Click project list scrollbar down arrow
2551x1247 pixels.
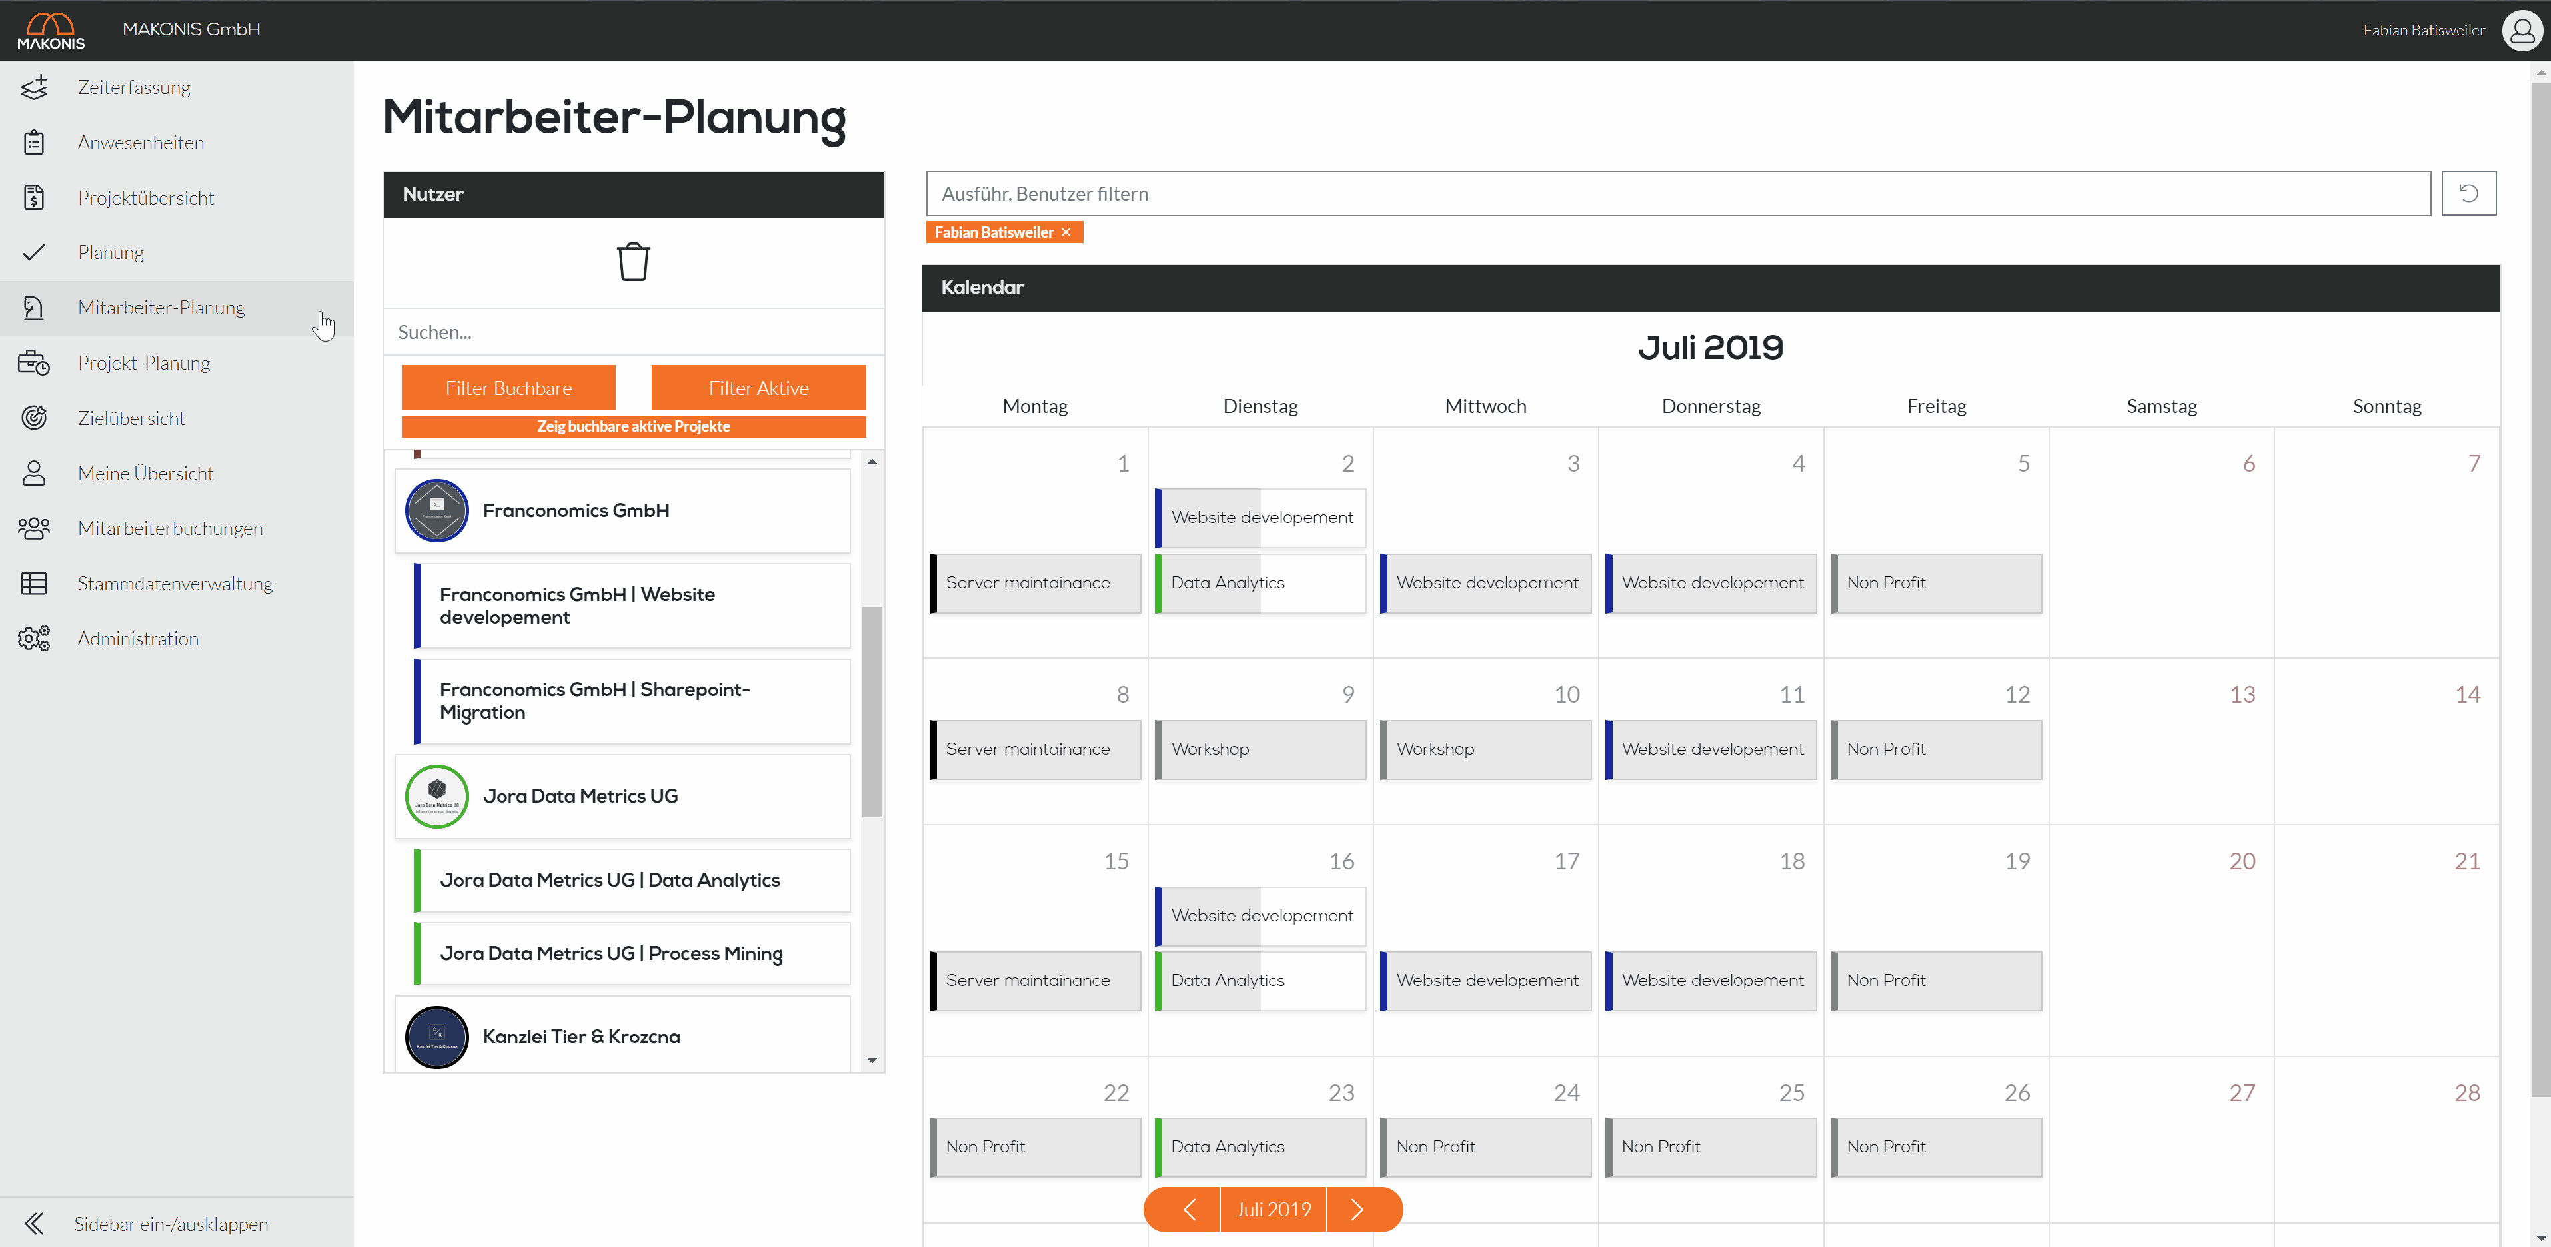pos(872,1060)
